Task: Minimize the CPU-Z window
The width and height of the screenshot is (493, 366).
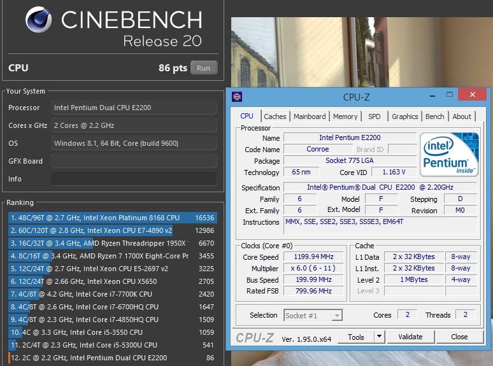Action: 432,95
